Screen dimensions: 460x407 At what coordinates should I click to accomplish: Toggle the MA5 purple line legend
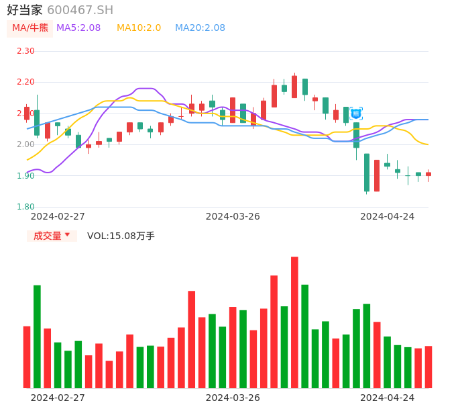[x=78, y=28]
